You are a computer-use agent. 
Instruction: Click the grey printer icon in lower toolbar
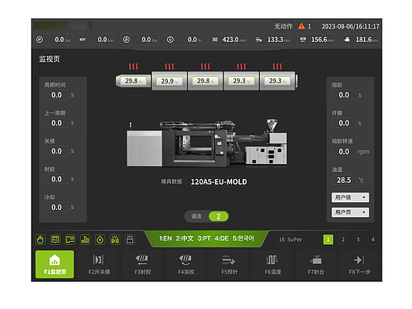tap(130, 239)
